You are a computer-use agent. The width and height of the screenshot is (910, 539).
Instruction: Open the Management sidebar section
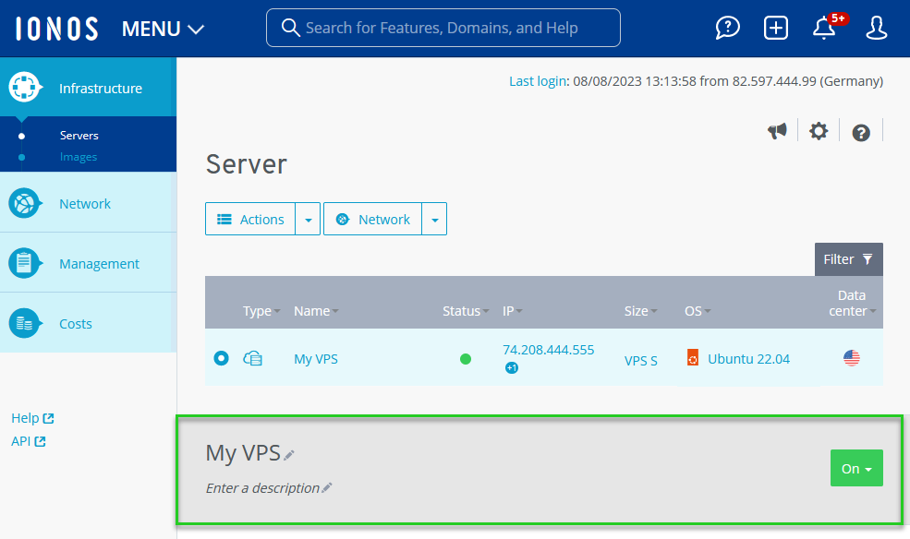point(99,264)
